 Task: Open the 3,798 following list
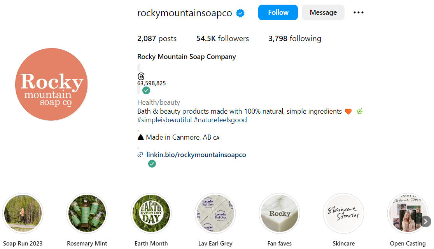(x=294, y=38)
